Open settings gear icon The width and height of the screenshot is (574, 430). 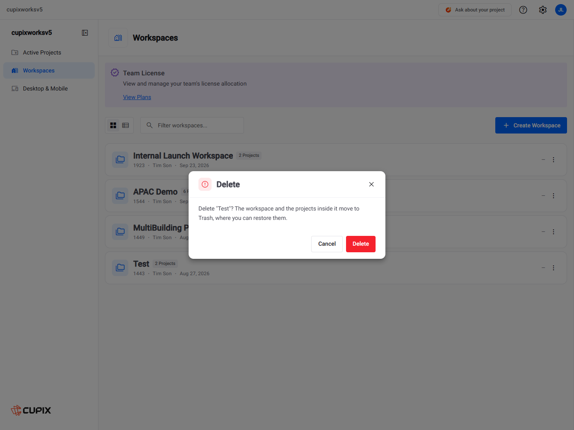(543, 10)
